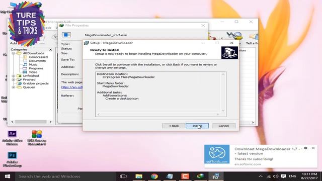The image size is (322, 181).
Task: Click the setup computer icon in installer header
Action: coord(229,53)
